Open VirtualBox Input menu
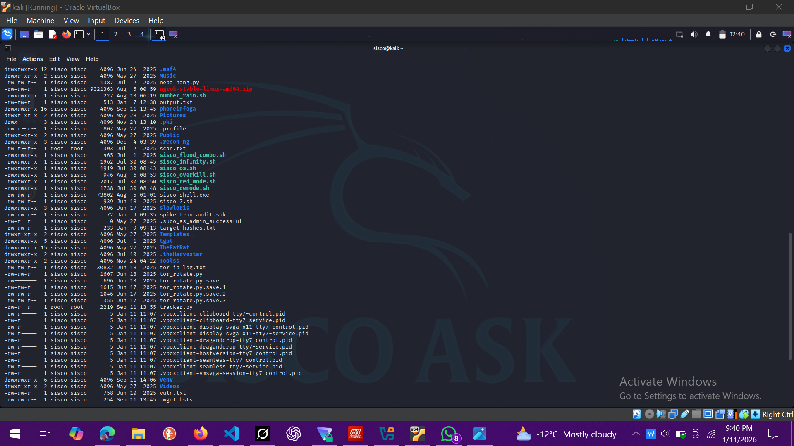 96,21
